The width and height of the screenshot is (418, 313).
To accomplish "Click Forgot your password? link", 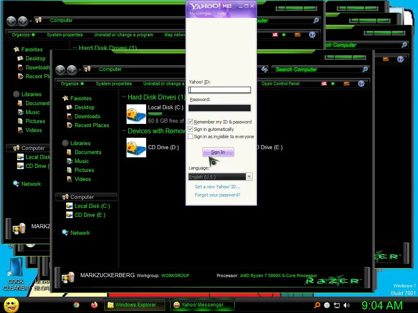I will point(217,195).
